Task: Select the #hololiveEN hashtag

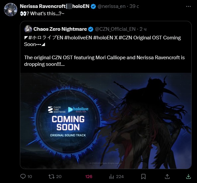Action: coord(78,38)
